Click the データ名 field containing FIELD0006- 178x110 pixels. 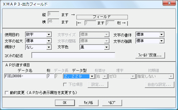click(25, 76)
